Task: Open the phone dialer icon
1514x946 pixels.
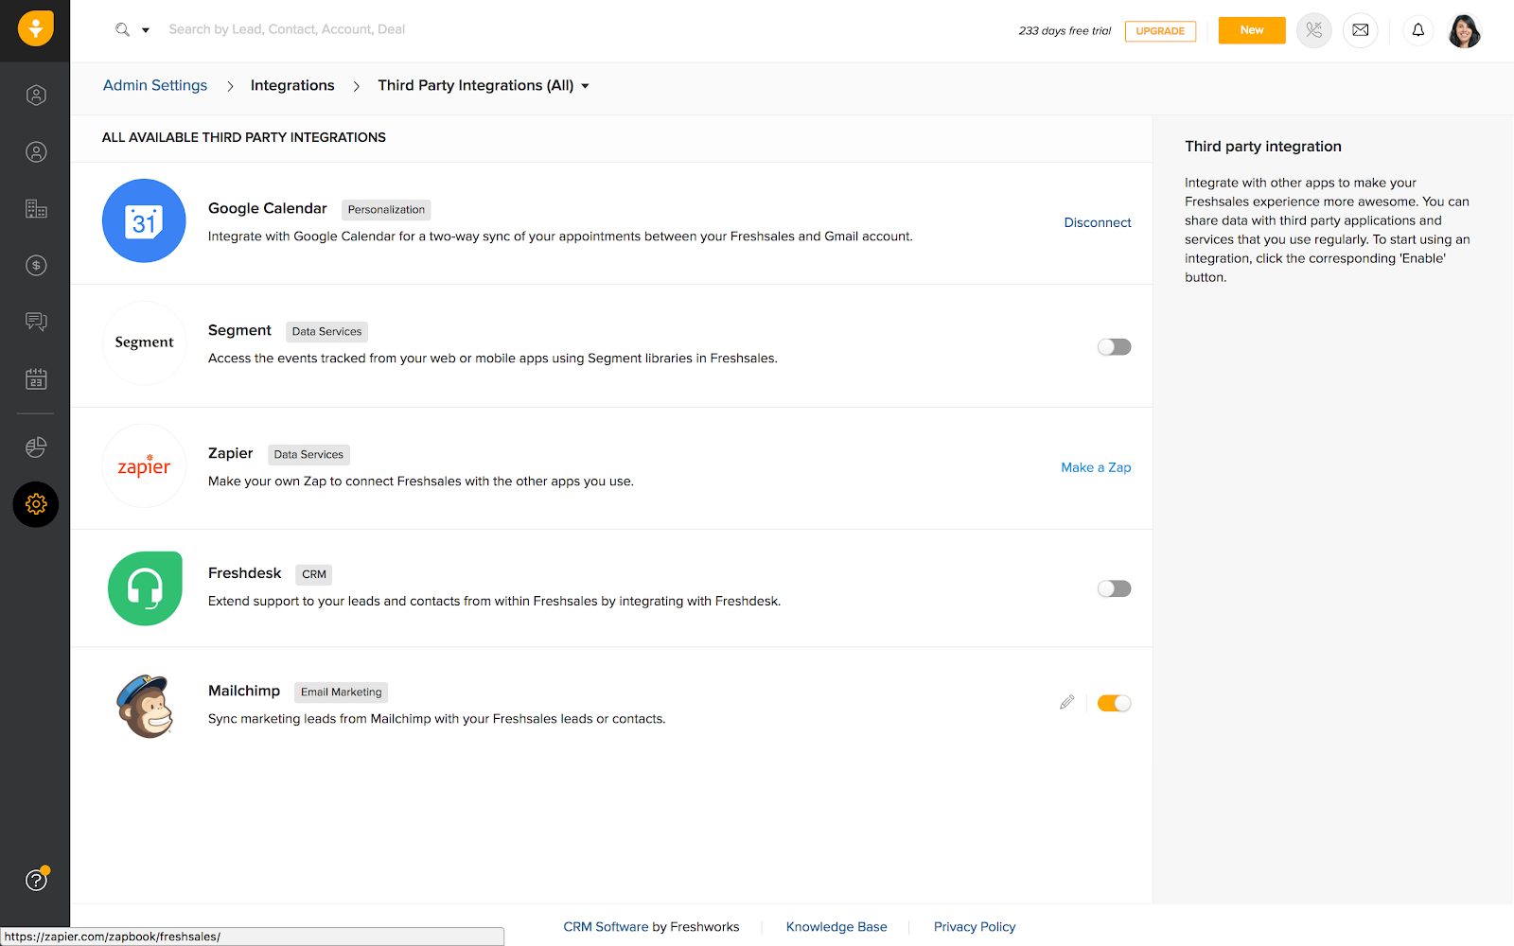Action: coord(1313,30)
